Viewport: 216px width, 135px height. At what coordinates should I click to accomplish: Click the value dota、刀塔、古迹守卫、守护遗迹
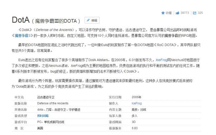(x=59, y=110)
